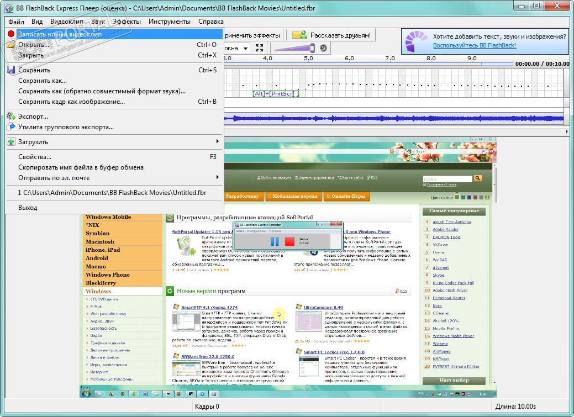This screenshot has height=417, width=574.
Task: Jump to the 9.0 second ruler mark
Action: tap(472, 58)
